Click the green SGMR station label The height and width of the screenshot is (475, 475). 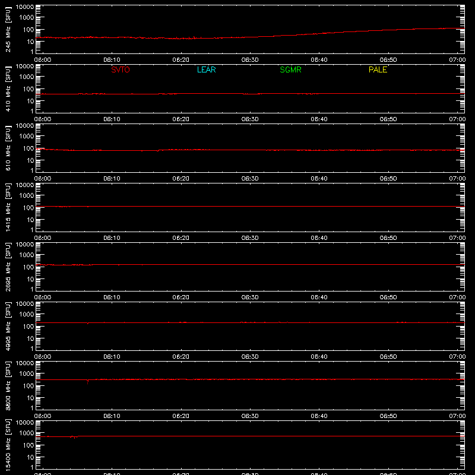click(290, 69)
